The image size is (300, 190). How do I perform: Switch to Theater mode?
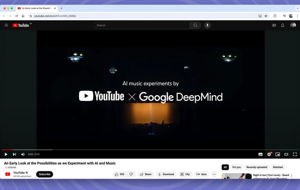tap(286, 154)
